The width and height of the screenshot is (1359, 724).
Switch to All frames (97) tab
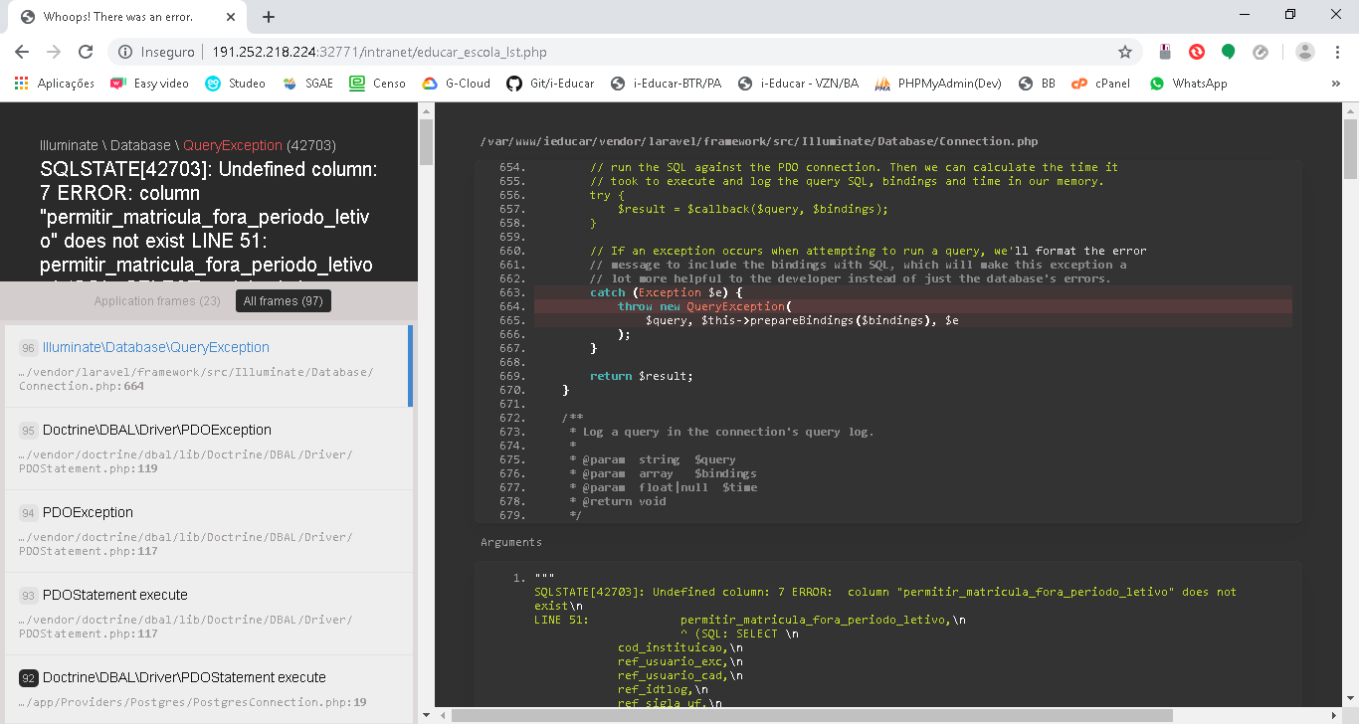pyautogui.click(x=283, y=301)
